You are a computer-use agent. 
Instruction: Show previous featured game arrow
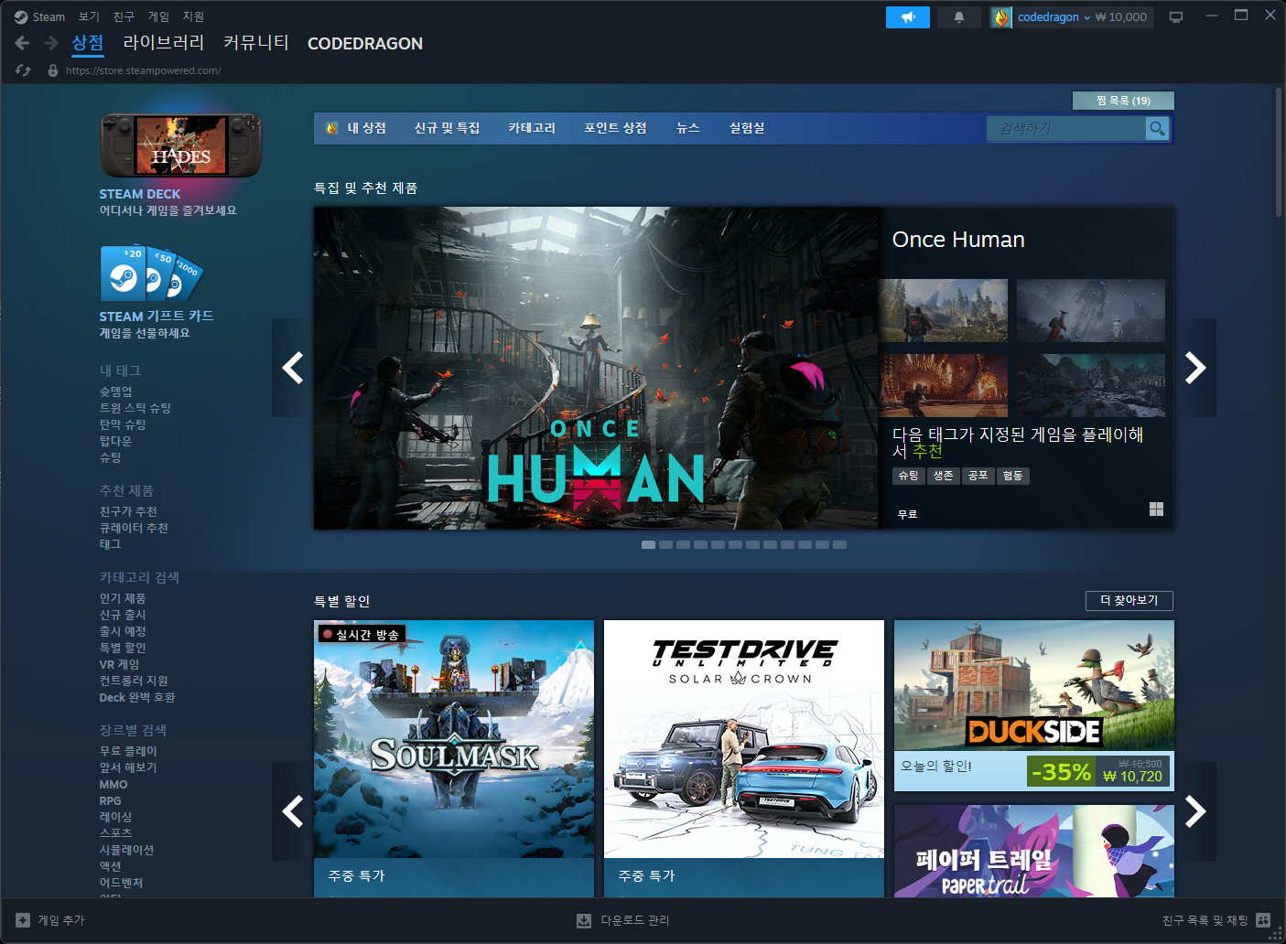click(x=293, y=368)
